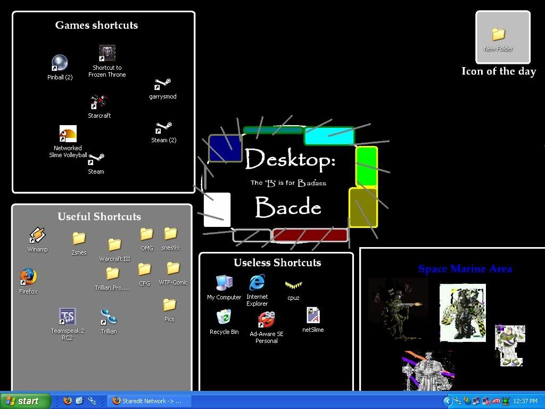
Task: Select the netSlime file icon
Action: click(x=313, y=316)
